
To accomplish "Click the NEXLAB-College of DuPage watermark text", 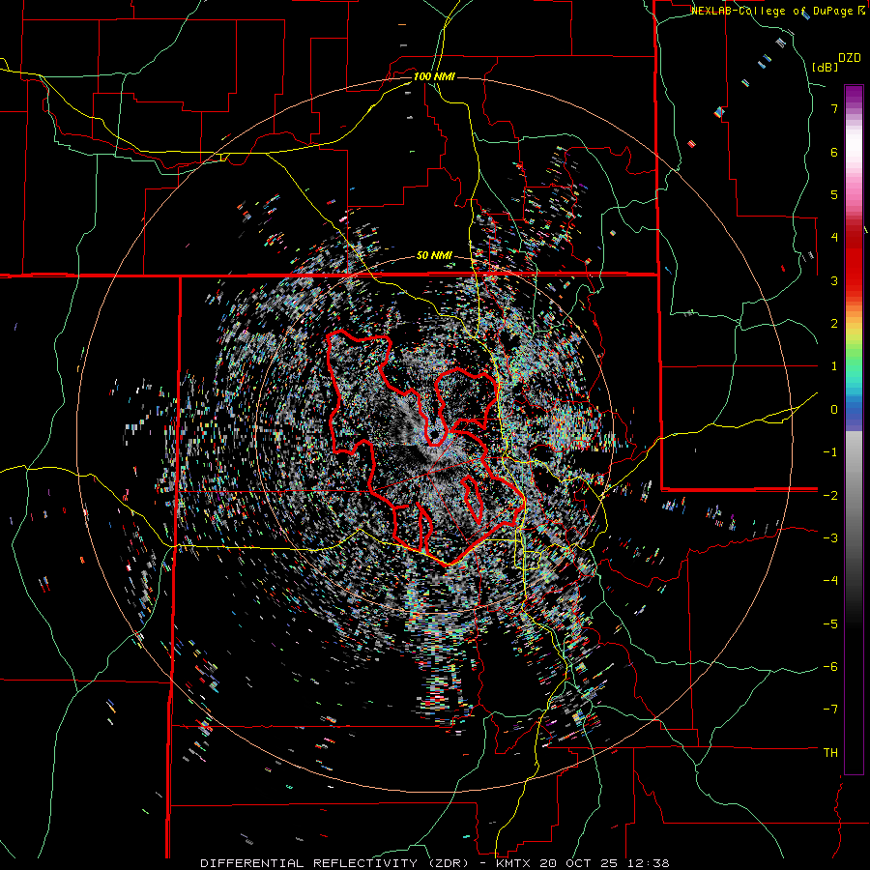I will click(x=771, y=11).
